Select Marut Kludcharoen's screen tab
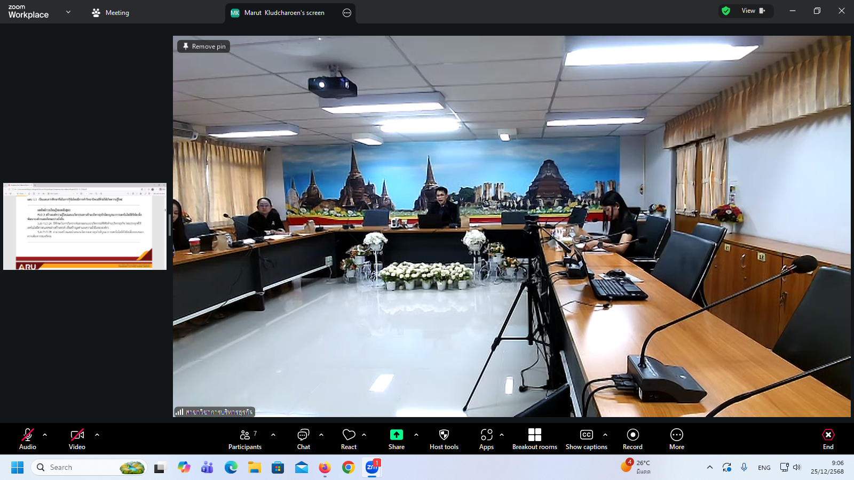The image size is (854, 480). 284,13
